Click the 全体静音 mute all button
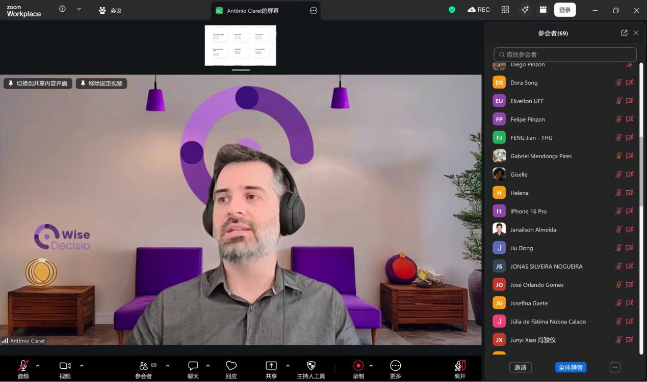This screenshot has width=647, height=382. 571,367
